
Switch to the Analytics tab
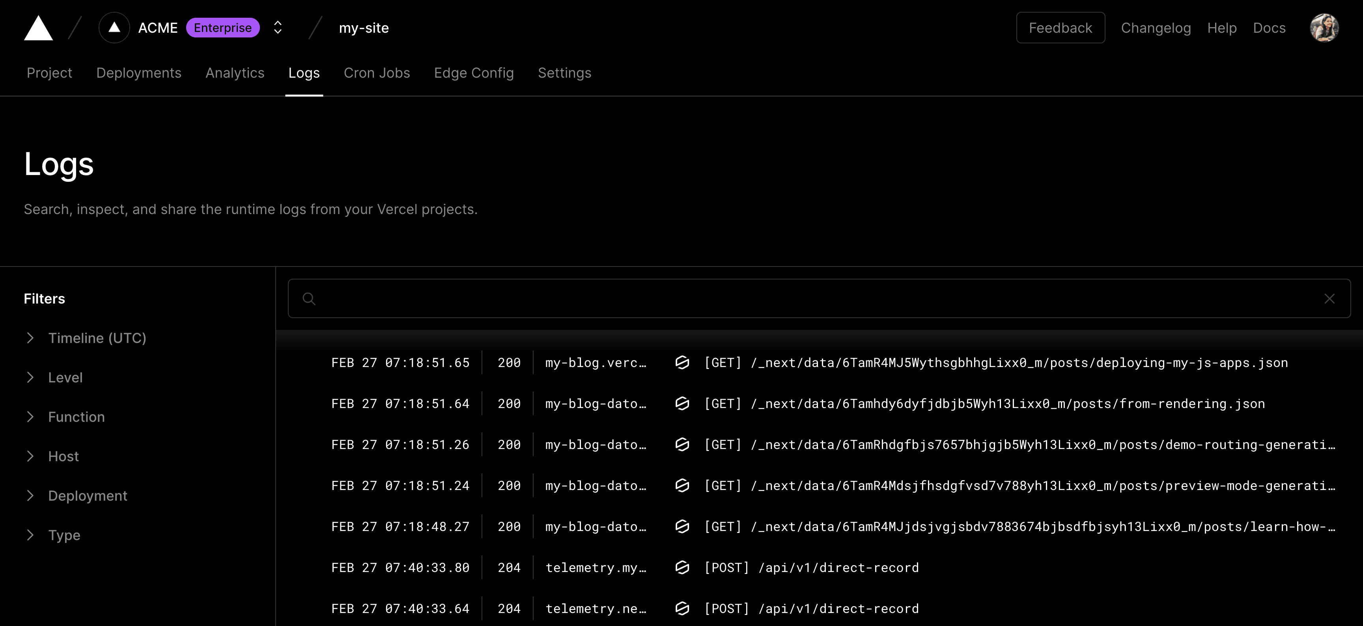[235, 73]
